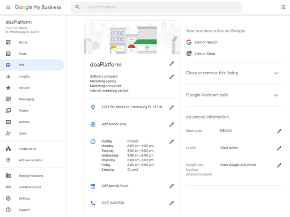This screenshot has height=217, width=290.
Task: Click the blue phone handset icon
Action: (93, 203)
